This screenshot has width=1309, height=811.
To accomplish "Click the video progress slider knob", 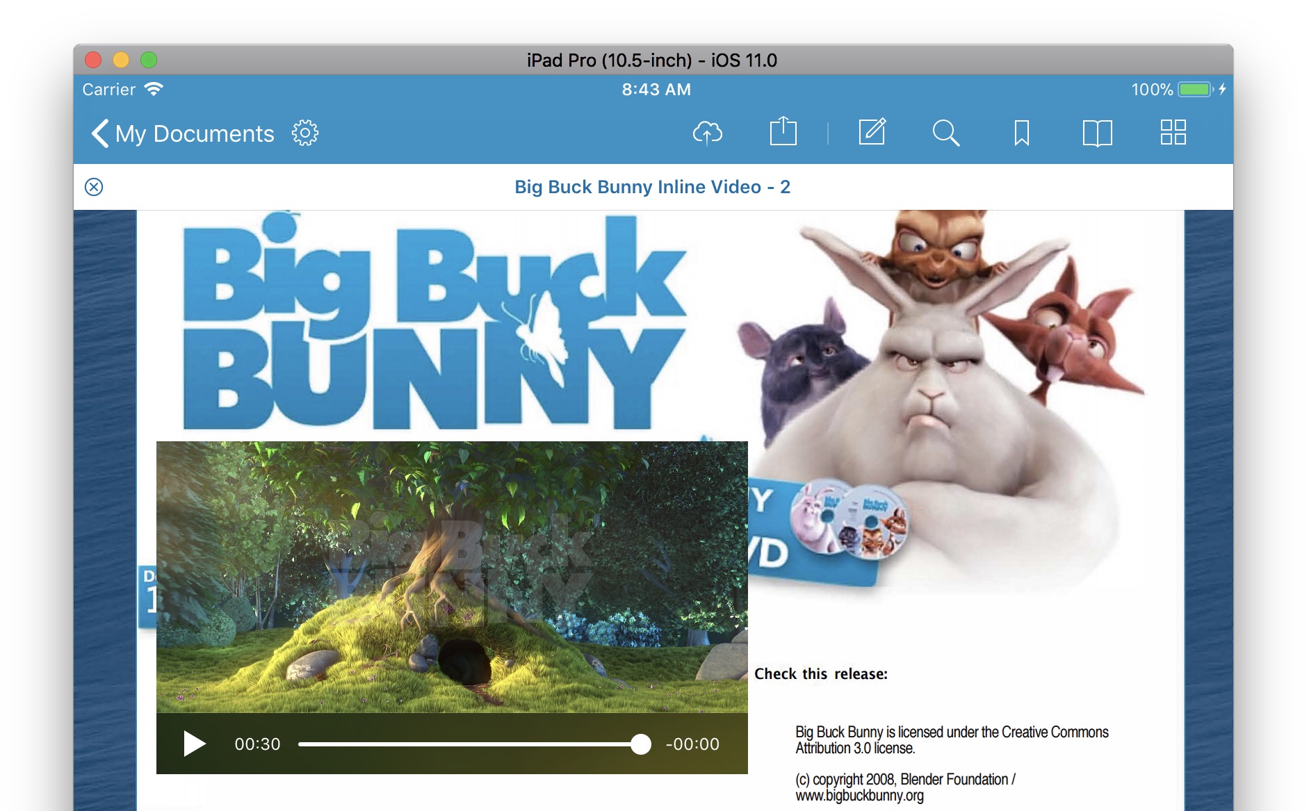I will (x=640, y=744).
